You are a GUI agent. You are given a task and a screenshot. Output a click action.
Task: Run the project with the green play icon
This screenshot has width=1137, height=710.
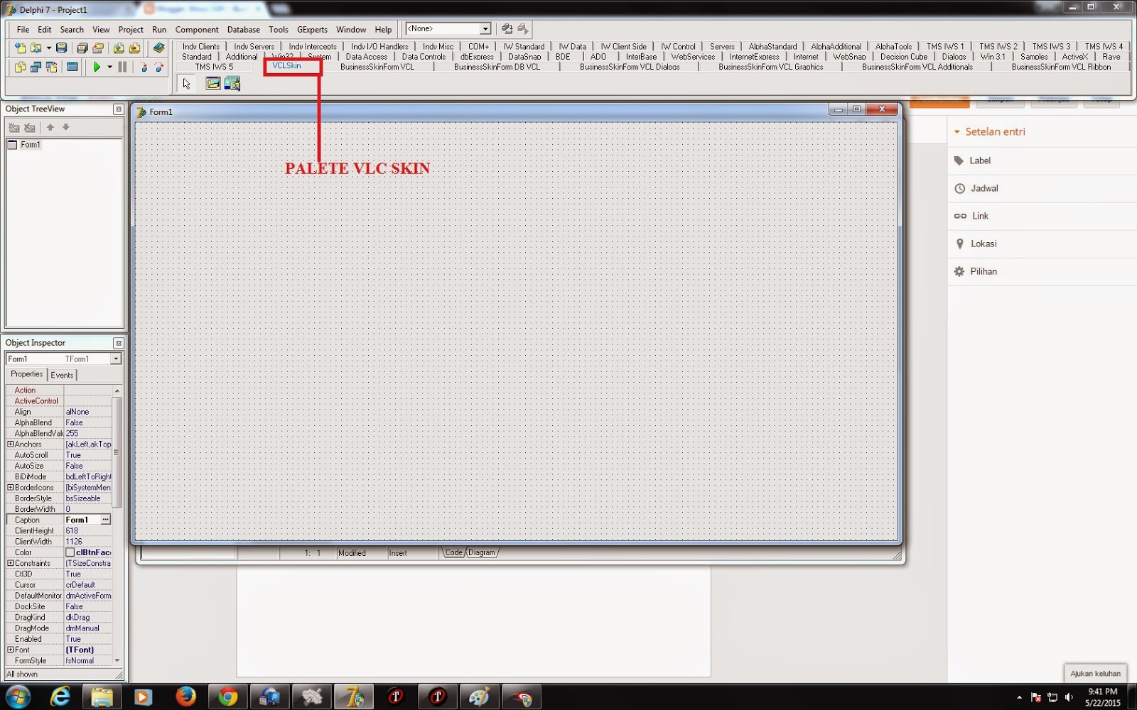[x=97, y=67]
